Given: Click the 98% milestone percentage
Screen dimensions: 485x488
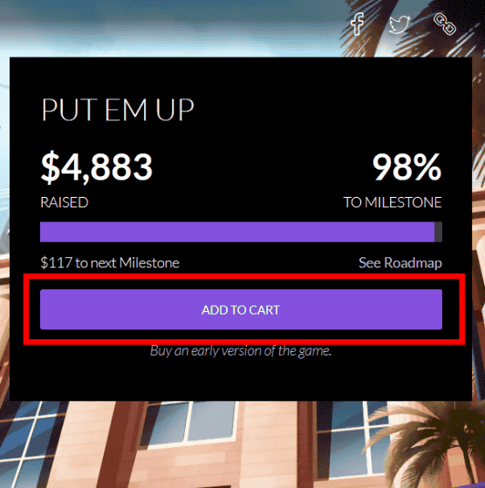Looking at the screenshot, I should [406, 166].
